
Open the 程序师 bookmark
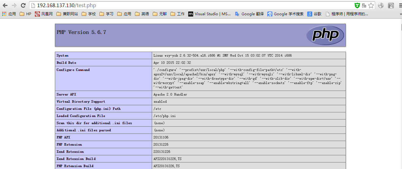tap(347, 14)
